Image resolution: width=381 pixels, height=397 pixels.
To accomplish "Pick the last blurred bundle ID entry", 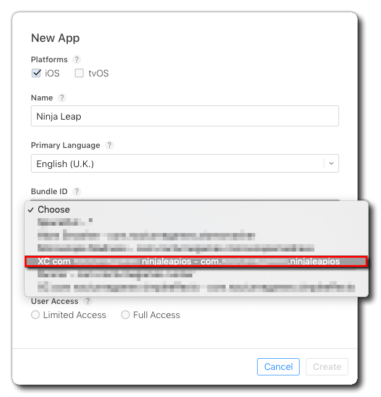I will click(197, 287).
